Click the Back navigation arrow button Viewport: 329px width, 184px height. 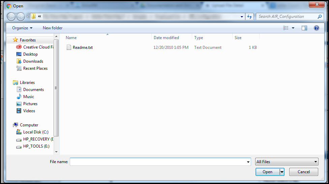[11, 17]
